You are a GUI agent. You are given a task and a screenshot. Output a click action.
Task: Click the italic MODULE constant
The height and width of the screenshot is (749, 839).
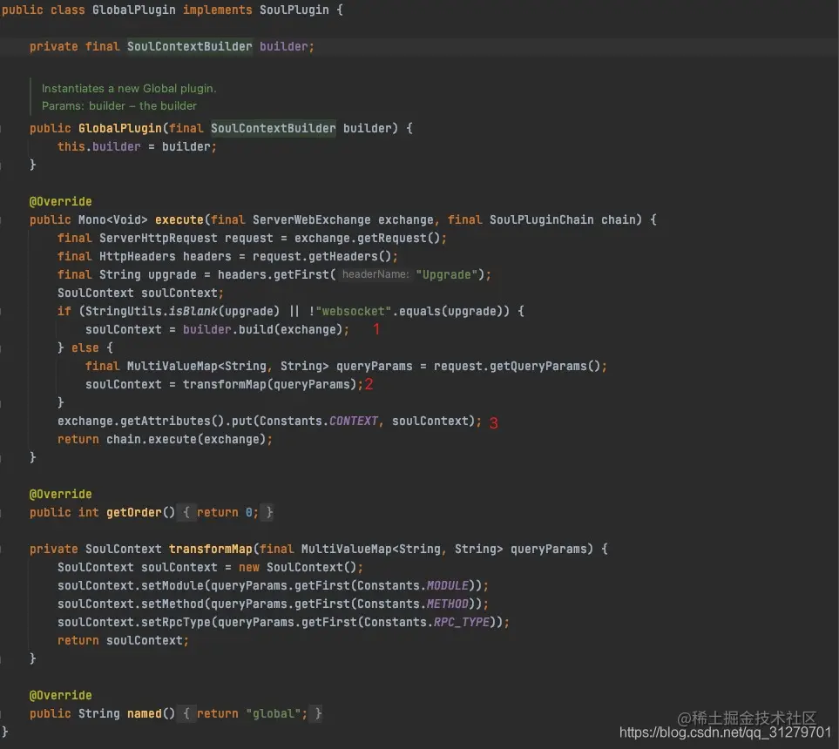(x=447, y=586)
